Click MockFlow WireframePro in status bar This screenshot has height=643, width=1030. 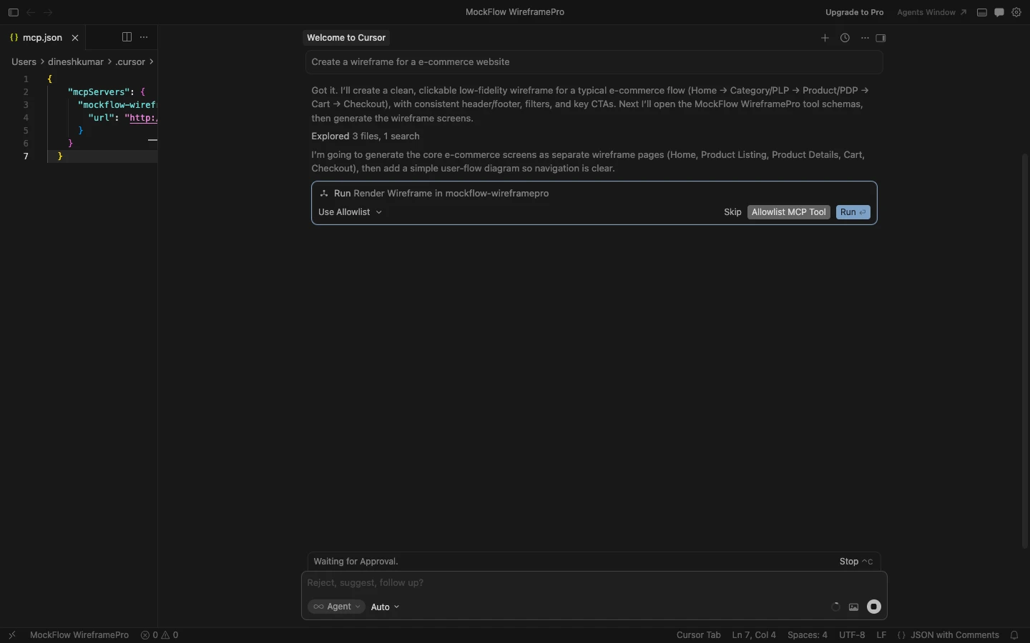point(79,635)
